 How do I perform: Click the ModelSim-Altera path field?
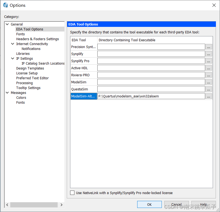point(151,96)
